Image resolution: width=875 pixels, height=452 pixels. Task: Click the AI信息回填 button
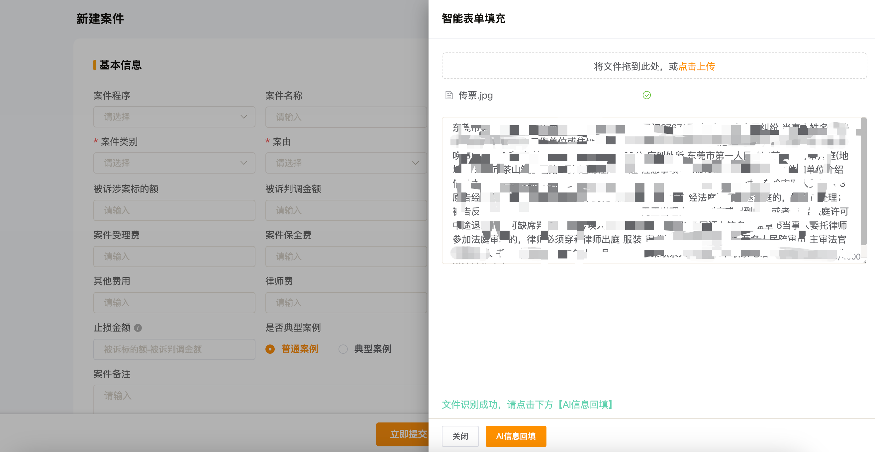pyautogui.click(x=516, y=436)
